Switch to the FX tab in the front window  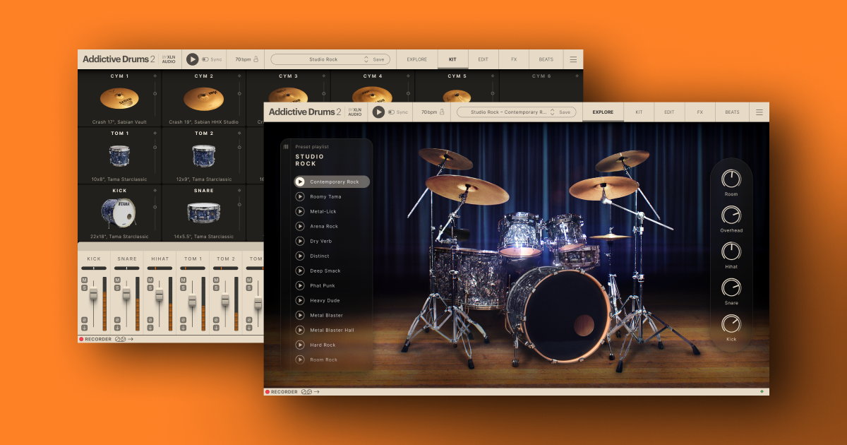tap(699, 112)
